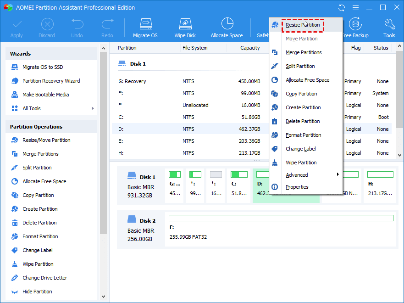Click the Allocate Space pie icon
The image size is (404, 303).
click(x=227, y=24)
